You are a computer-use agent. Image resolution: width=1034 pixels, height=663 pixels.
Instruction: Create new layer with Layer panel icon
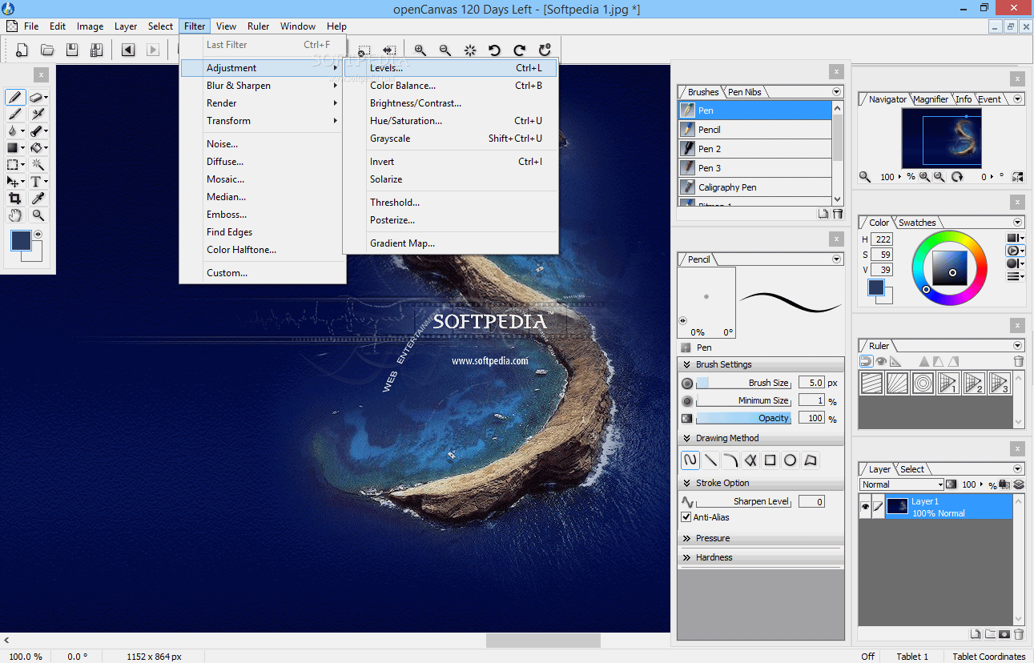click(976, 634)
